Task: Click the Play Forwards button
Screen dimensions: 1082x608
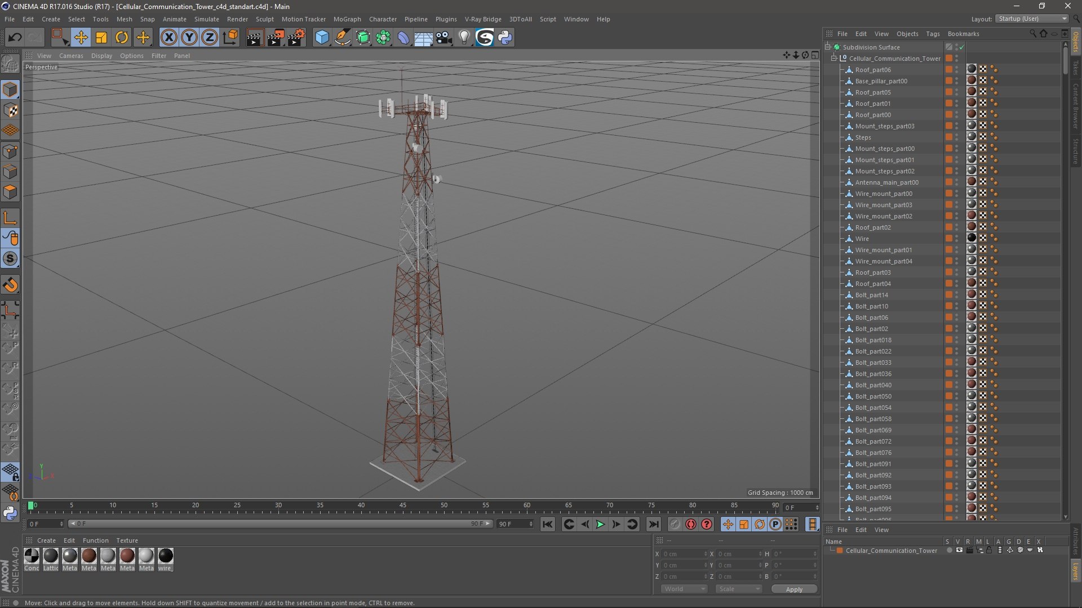Action: (600, 524)
